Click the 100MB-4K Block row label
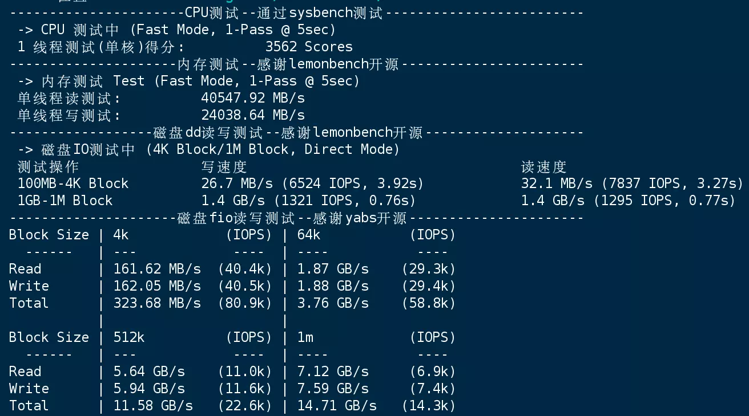 point(73,183)
